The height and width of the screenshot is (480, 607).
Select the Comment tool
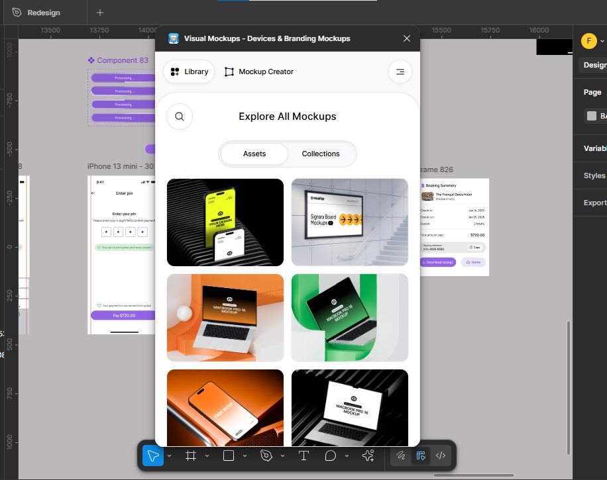[x=330, y=456]
